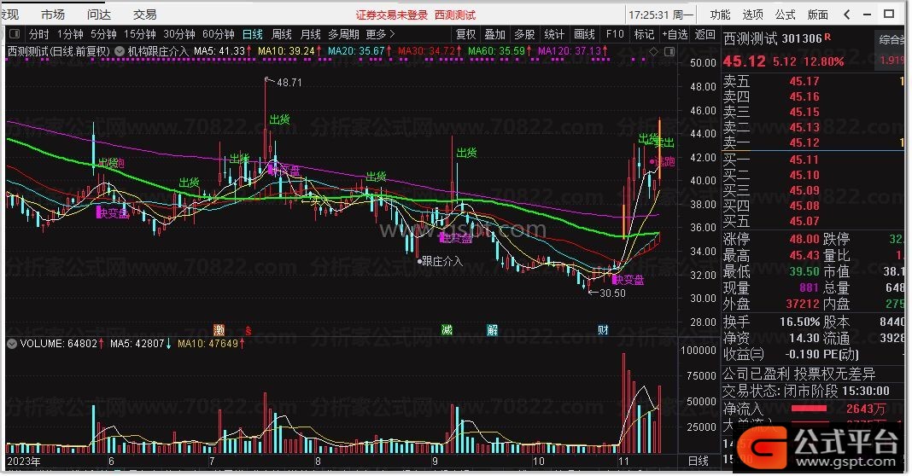Click the 激 event marker on timeline
Viewport: 912px width, 476px height.
pyautogui.click(x=219, y=330)
